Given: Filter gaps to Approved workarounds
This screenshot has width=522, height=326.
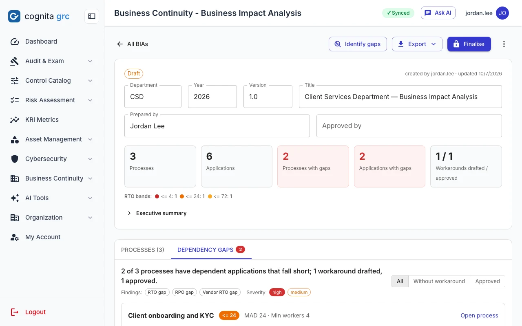Looking at the screenshot, I should tap(487, 281).
